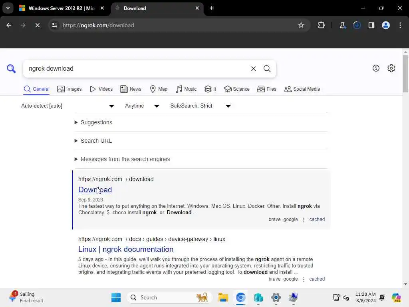Open search preferences gear icon
The width and height of the screenshot is (409, 307).
391,68
